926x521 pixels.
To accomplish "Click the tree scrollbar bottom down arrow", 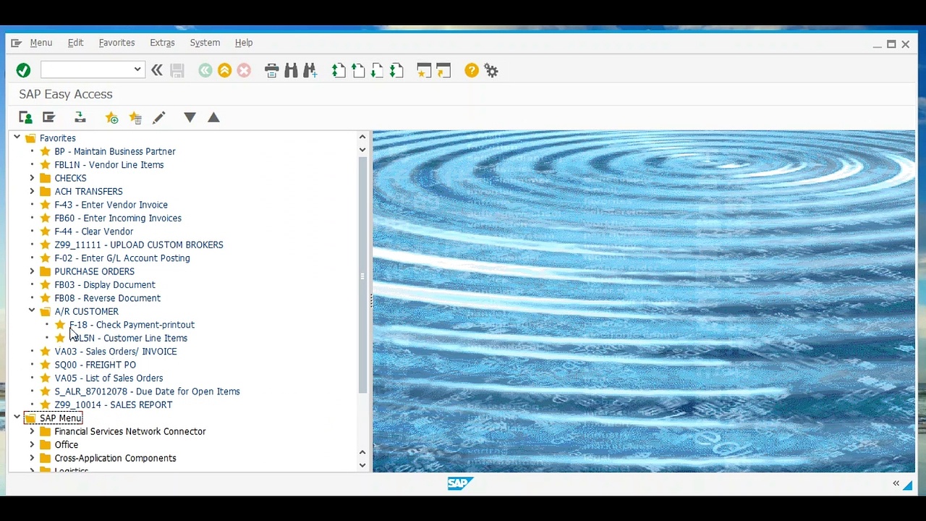I will pos(362,465).
